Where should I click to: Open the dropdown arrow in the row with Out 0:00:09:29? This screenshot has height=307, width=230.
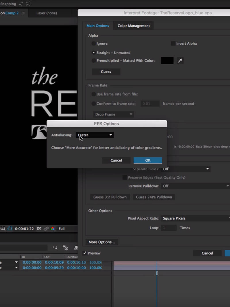[16, 268]
